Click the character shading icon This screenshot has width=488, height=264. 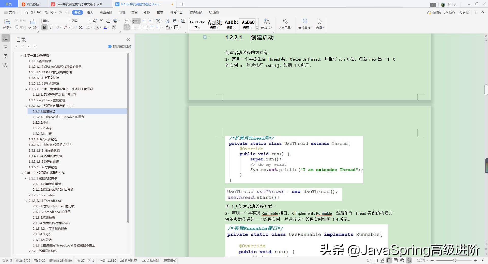point(114,27)
